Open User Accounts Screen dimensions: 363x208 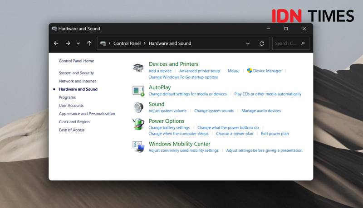pyautogui.click(x=71, y=106)
